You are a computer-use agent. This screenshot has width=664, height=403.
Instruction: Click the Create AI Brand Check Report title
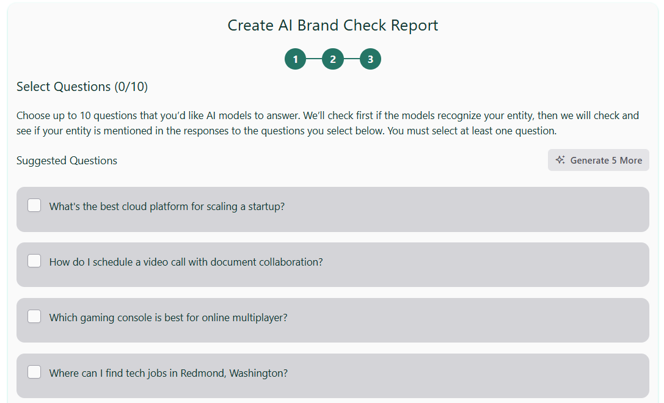(332, 26)
